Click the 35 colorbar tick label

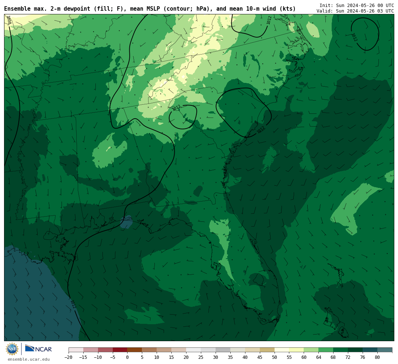click(x=230, y=357)
